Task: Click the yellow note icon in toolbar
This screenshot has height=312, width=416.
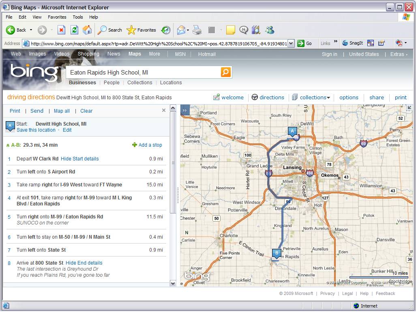Action: [231, 30]
